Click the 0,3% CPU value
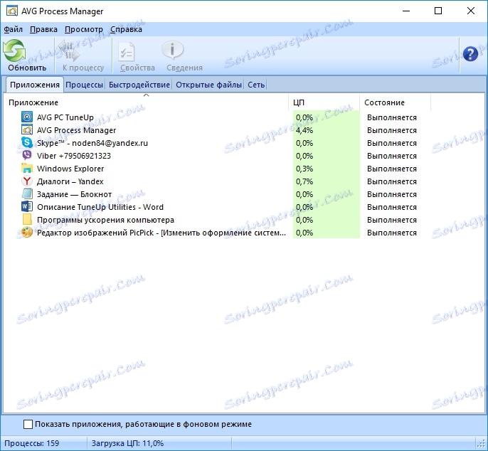The height and width of the screenshot is (451, 488). 304,169
